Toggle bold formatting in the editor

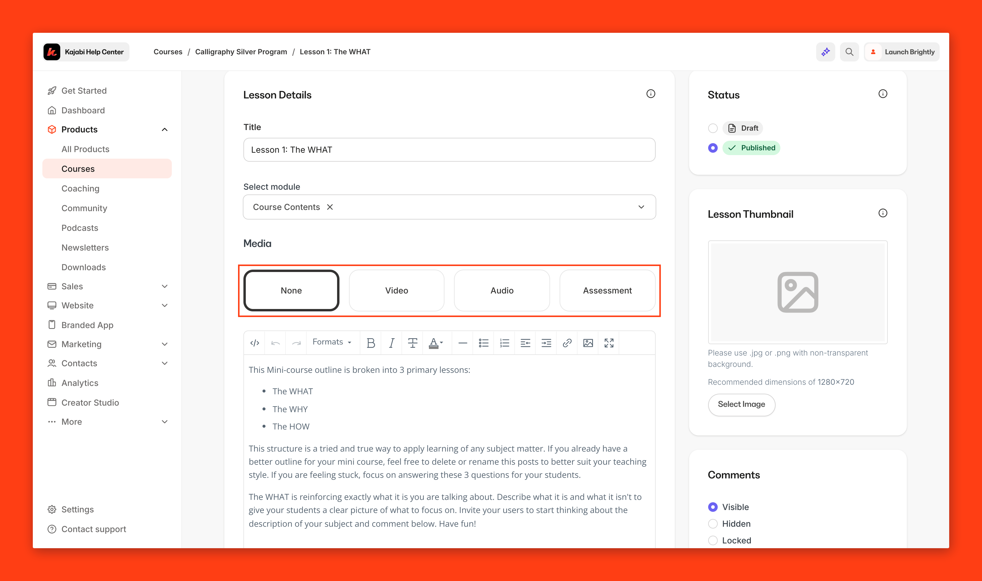(370, 343)
